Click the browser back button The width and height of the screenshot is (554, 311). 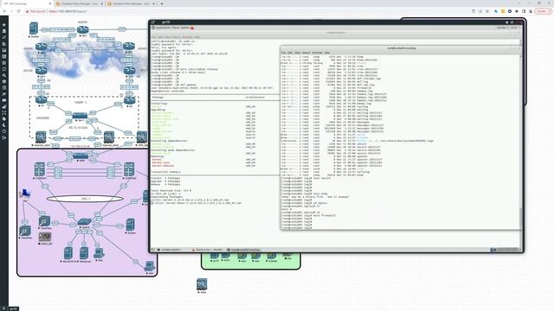tap(4, 11)
